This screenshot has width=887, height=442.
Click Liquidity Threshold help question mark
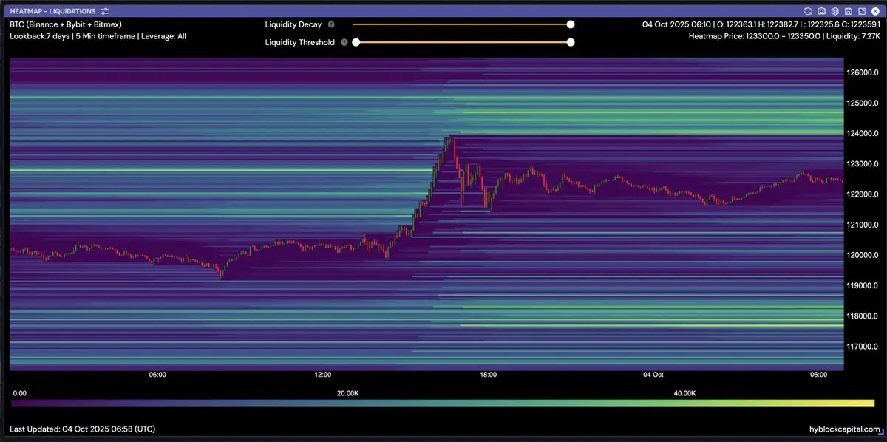pos(342,42)
